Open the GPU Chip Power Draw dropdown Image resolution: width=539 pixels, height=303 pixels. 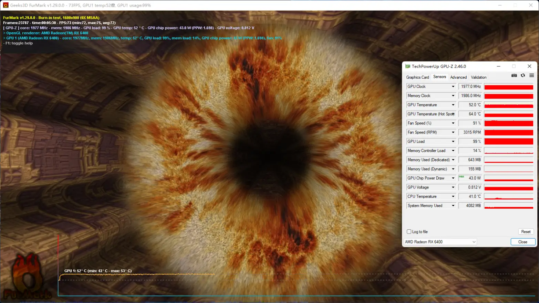pos(453,178)
